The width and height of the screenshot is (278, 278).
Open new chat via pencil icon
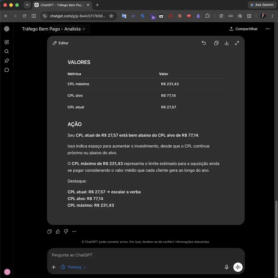point(6,42)
